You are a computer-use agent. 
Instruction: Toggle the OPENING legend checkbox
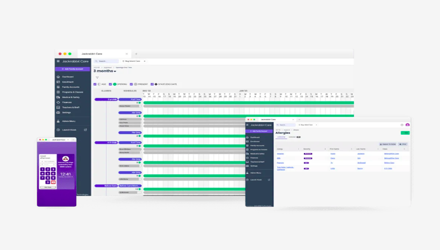(x=110, y=84)
